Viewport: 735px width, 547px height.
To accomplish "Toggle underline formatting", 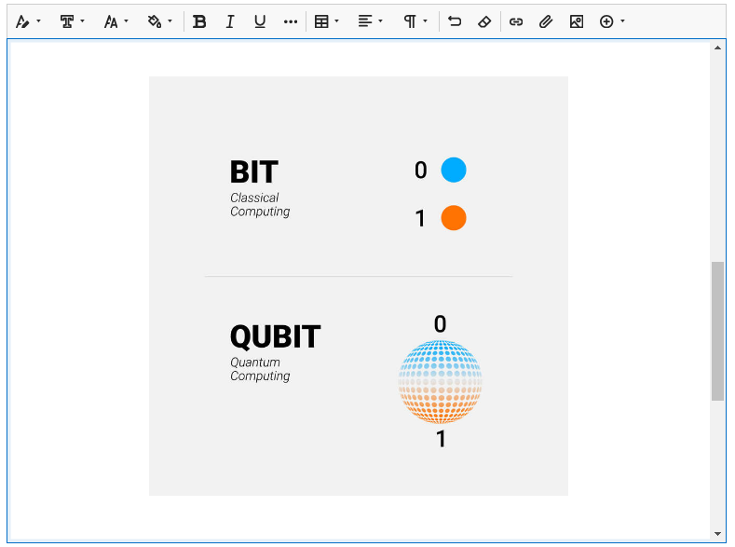I will 260,21.
